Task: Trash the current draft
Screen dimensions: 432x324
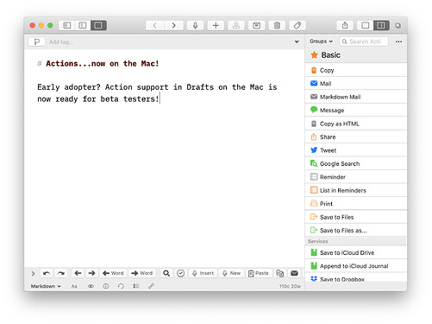Action: coord(277,25)
